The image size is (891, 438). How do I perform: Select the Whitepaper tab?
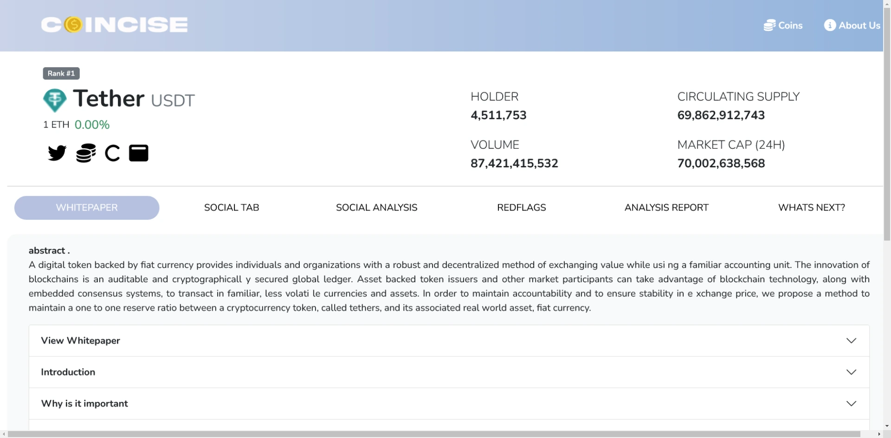pos(87,208)
